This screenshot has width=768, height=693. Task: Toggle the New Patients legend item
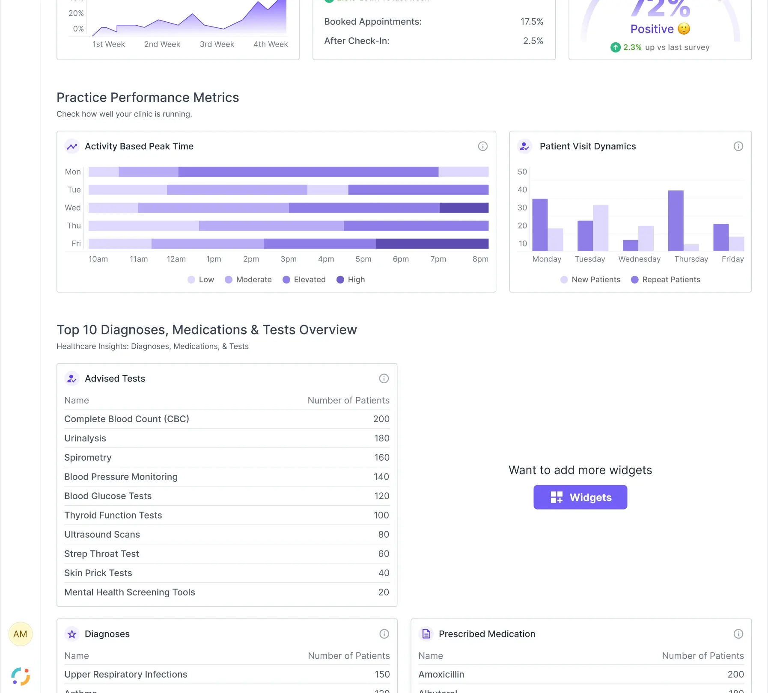click(x=590, y=280)
